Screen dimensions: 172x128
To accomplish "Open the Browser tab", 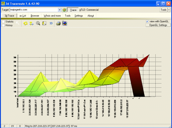I will pos(35,15).
